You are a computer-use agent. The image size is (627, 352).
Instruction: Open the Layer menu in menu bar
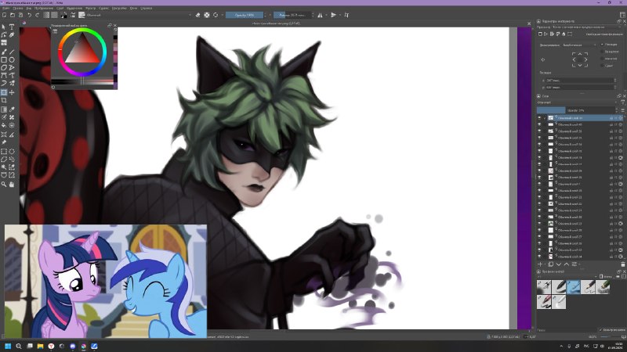coord(60,8)
